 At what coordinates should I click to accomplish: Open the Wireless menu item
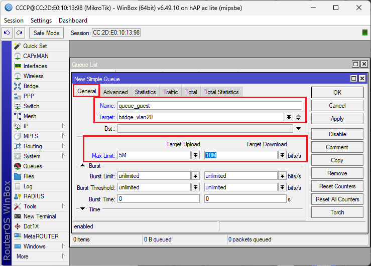[x=41, y=76]
